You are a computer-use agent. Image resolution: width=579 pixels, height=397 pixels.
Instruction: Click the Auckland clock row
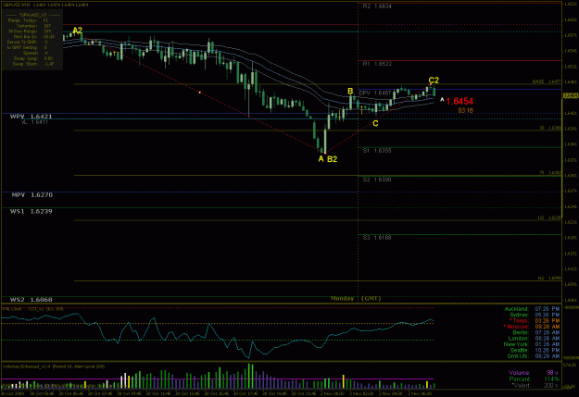tap(532, 309)
